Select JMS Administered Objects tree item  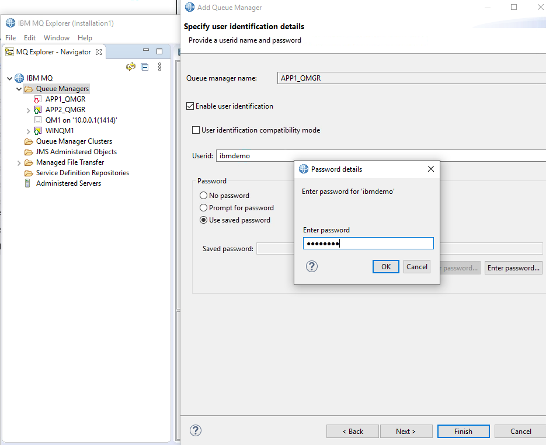[76, 152]
